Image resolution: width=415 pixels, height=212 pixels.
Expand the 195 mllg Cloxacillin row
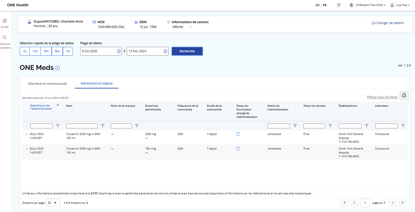(x=26, y=149)
